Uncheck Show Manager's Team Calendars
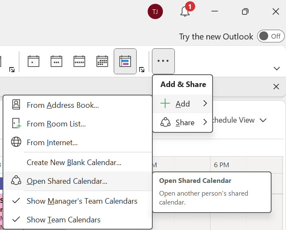This screenshot has height=230, width=286. pyautogui.click(x=78, y=201)
